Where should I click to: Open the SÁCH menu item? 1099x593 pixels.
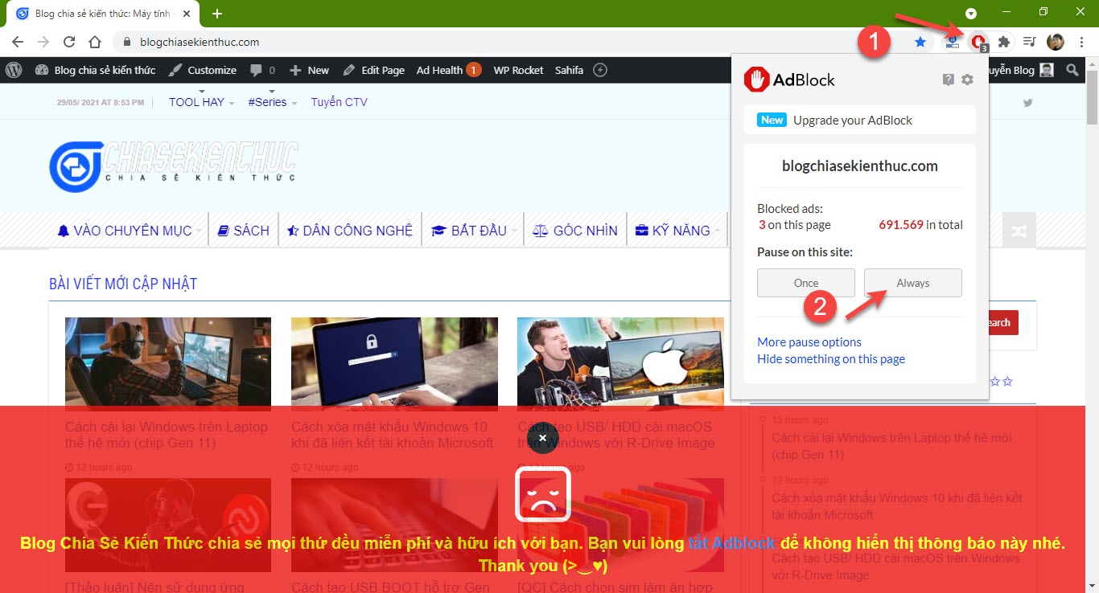[244, 231]
